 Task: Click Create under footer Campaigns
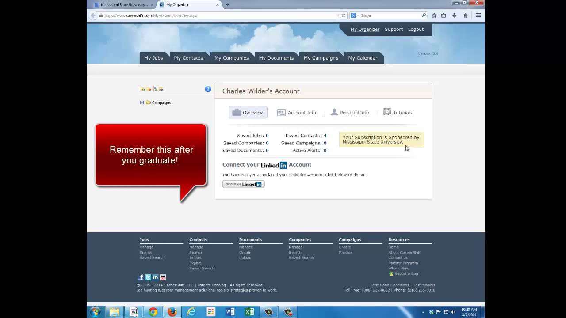pos(345,247)
